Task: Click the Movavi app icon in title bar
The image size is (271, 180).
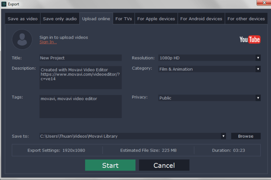Action: coord(4,4)
